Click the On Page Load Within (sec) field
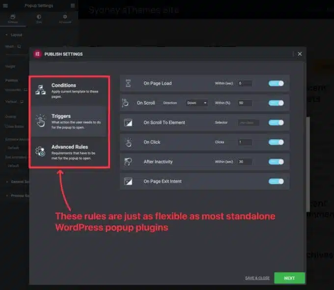This screenshot has width=334, height=290. pyautogui.click(x=245, y=83)
